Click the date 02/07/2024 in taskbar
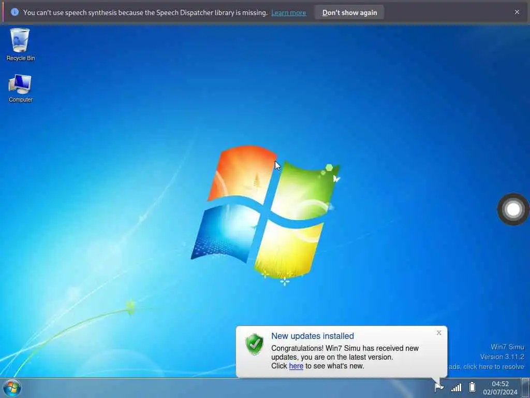Screen dimensions: 530x398 pos(500,392)
